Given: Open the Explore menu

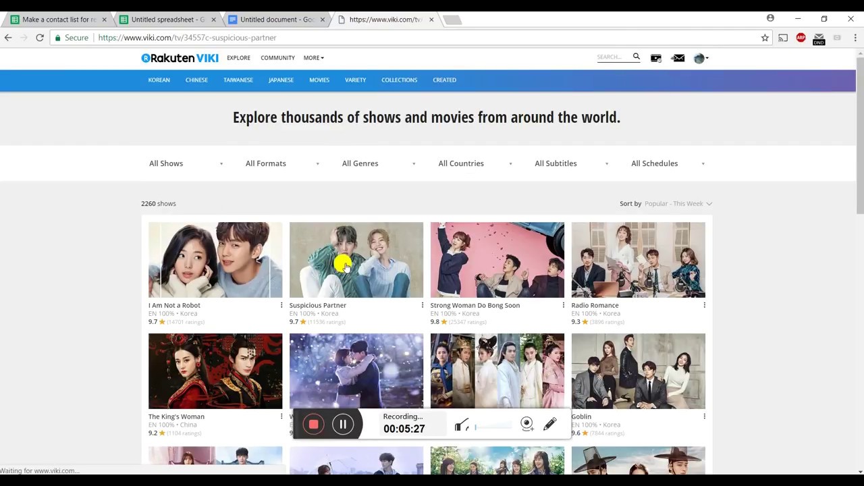Looking at the screenshot, I should point(238,58).
